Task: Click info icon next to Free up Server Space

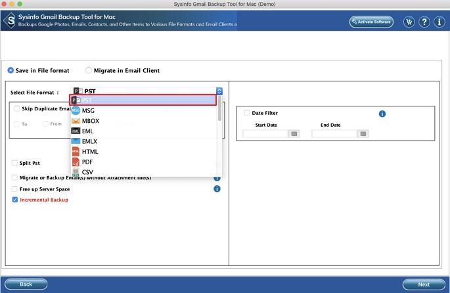Action: pos(217,189)
